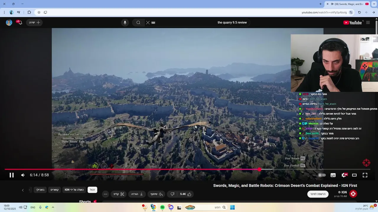Select the קשורים filter chip
The width and height of the screenshot is (378, 212).
pos(54,190)
